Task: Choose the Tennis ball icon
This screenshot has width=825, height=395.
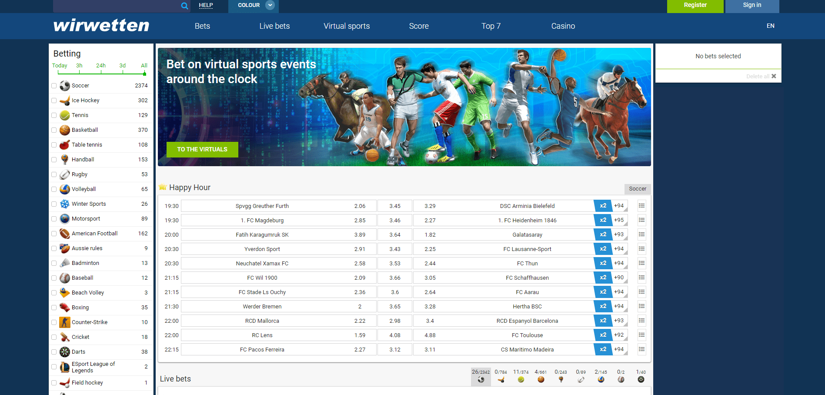Action: [65, 115]
